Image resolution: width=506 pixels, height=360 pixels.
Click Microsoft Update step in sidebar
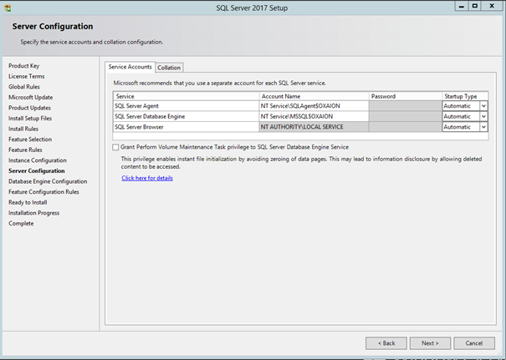[x=31, y=98]
